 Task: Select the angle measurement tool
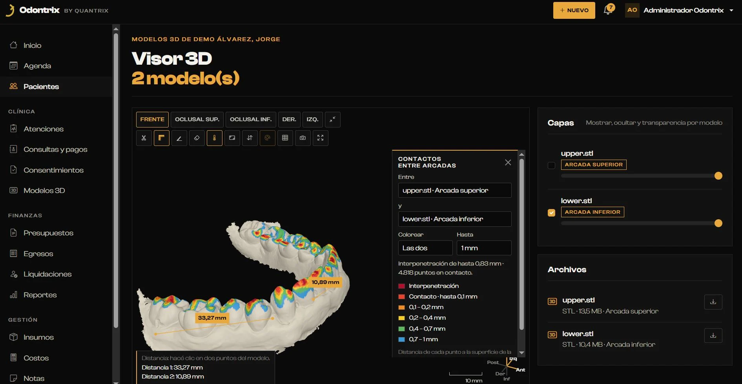[179, 138]
